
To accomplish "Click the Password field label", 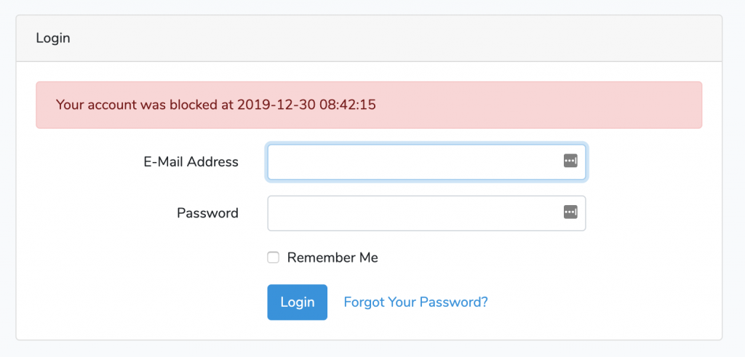I will 207,213.
